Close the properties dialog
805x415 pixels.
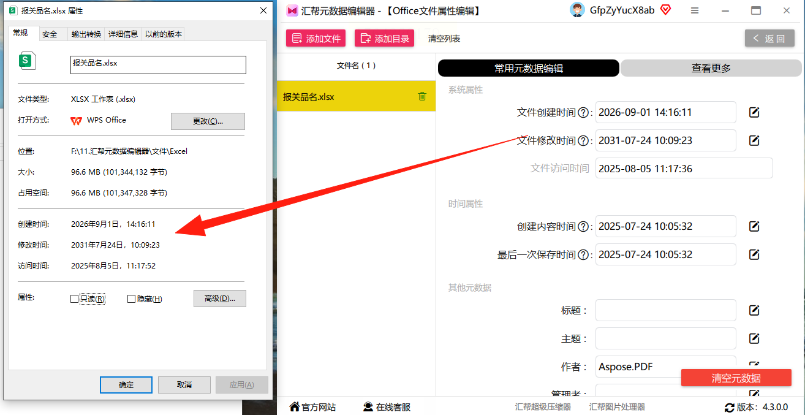tap(263, 10)
